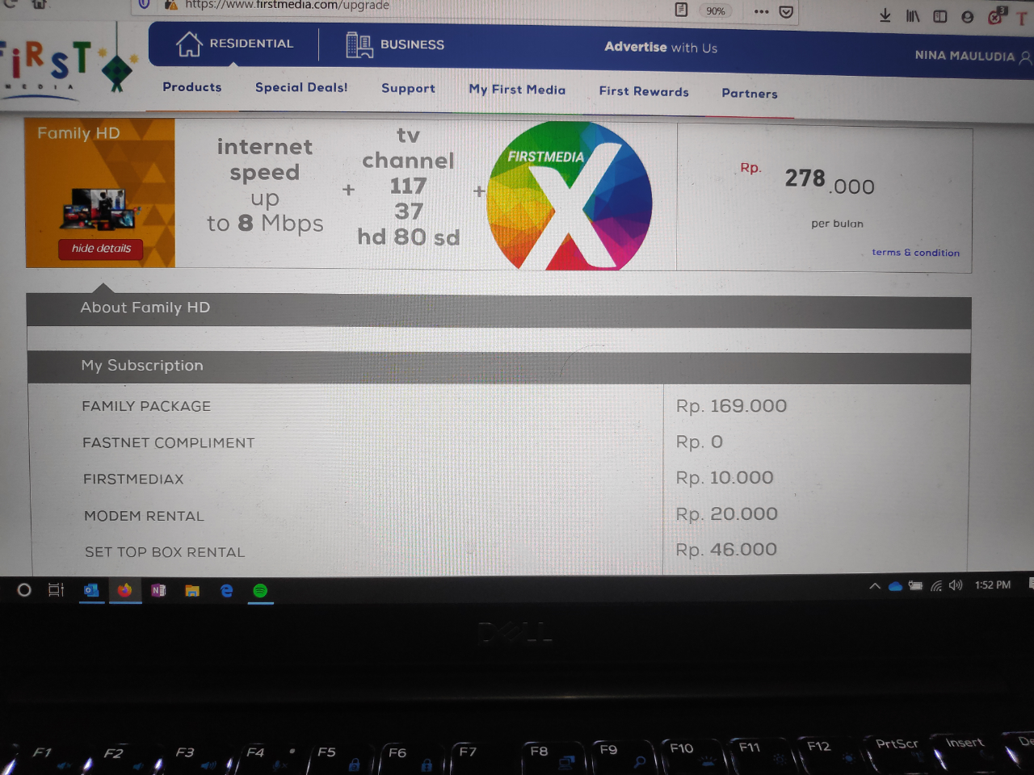Open the Firefox library icon

click(913, 16)
